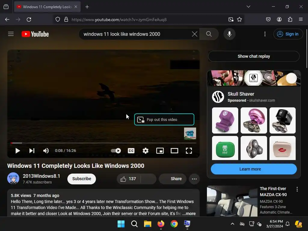The width and height of the screenshot is (308, 231).
Task: Show hidden system tray icons
Action: tap(233, 224)
